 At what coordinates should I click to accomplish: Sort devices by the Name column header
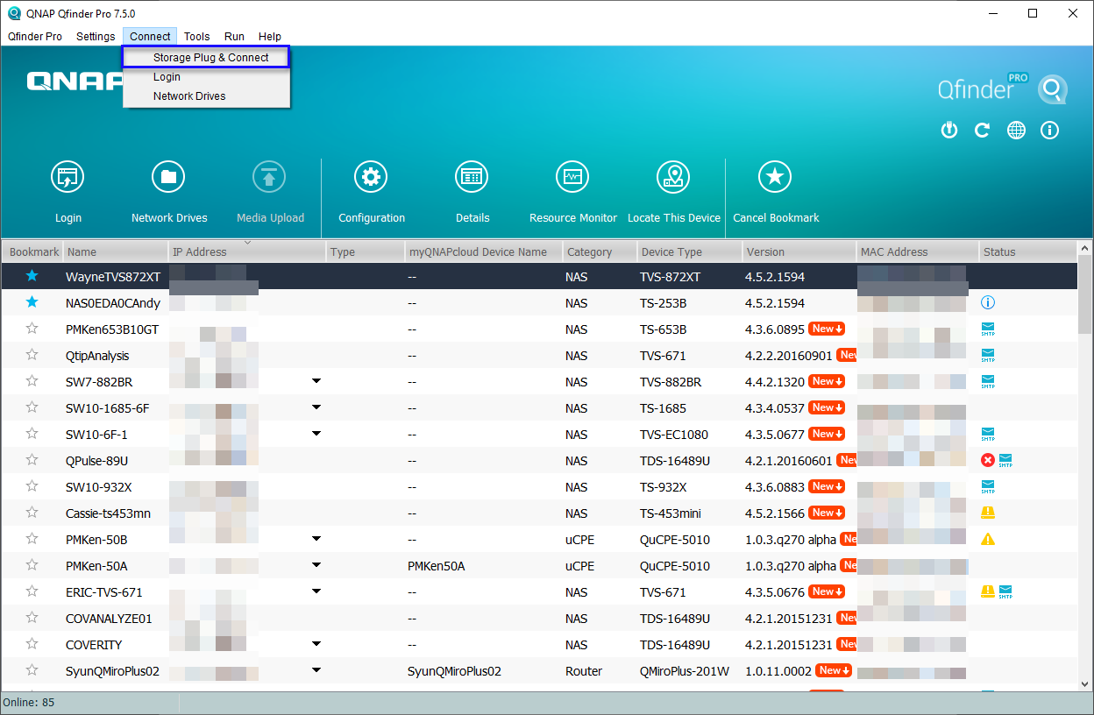115,251
